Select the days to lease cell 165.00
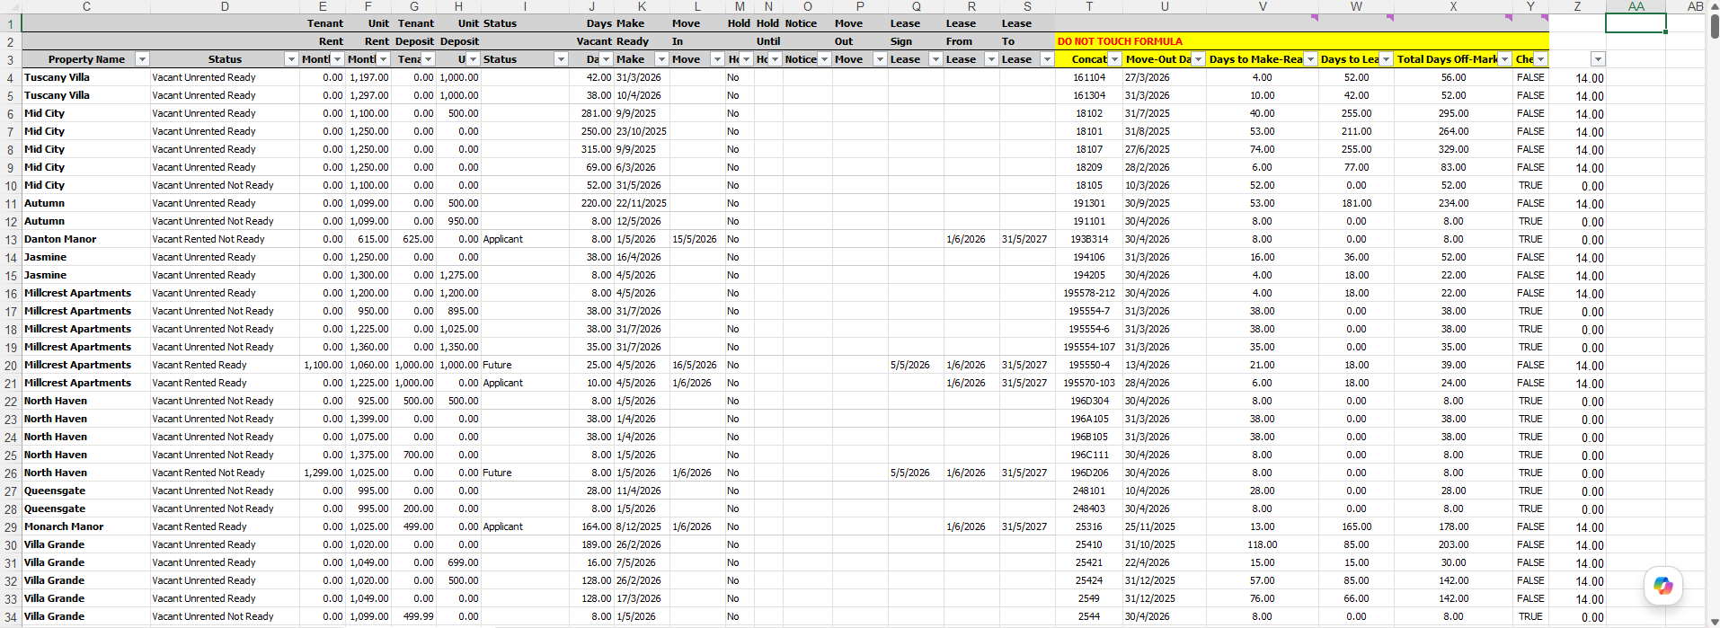 click(1356, 526)
